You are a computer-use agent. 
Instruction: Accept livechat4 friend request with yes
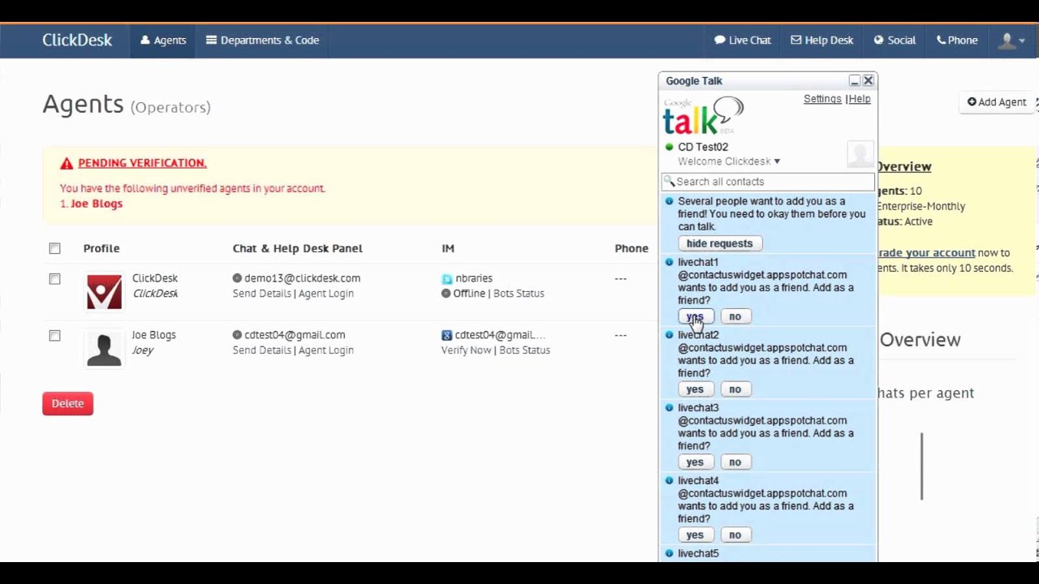click(695, 535)
